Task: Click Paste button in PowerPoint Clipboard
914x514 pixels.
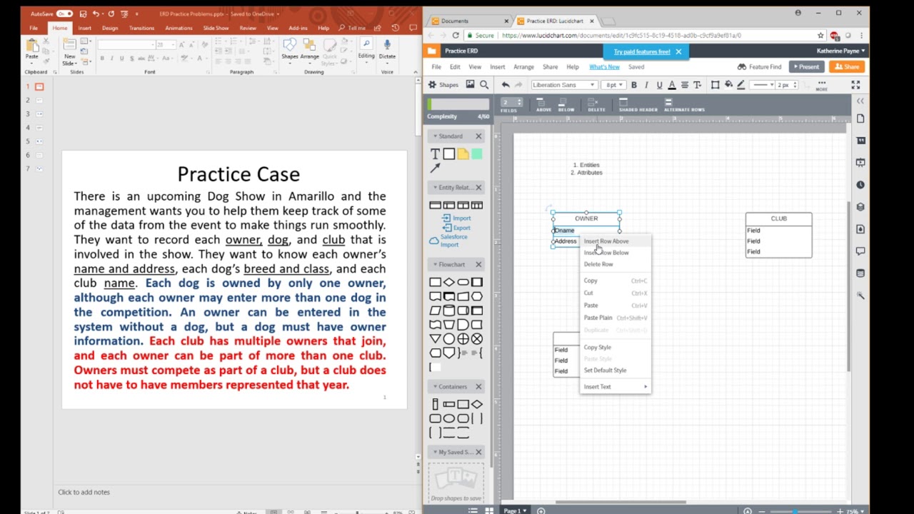Action: pyautogui.click(x=32, y=50)
